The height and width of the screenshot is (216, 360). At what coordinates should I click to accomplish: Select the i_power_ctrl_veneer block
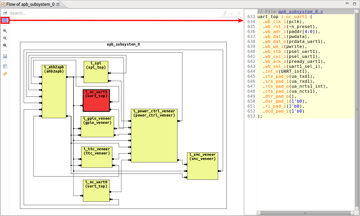(x=154, y=135)
